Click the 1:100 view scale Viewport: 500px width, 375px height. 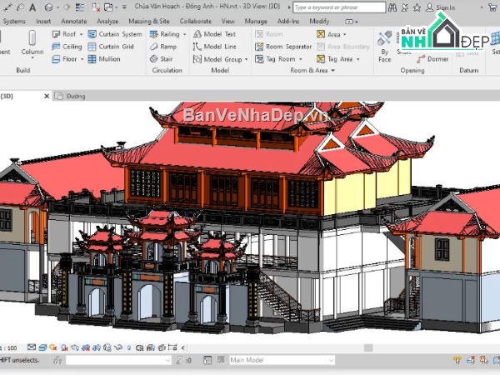click(10, 347)
